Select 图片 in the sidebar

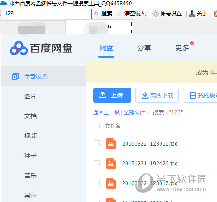[x=30, y=96]
